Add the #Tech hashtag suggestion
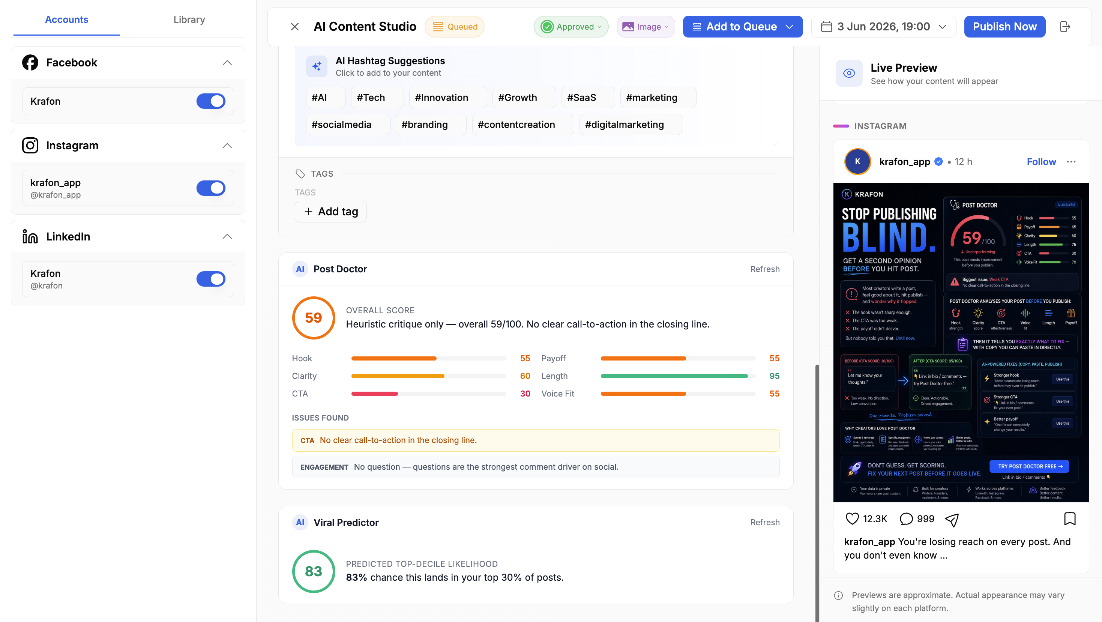1102x622 pixels. [x=377, y=98]
